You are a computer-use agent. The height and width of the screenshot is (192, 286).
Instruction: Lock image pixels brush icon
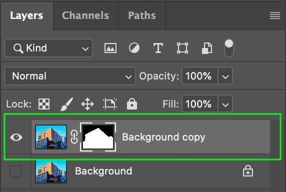coord(66,104)
